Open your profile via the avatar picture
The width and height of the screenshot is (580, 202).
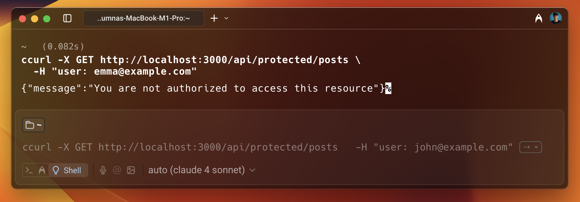click(556, 18)
